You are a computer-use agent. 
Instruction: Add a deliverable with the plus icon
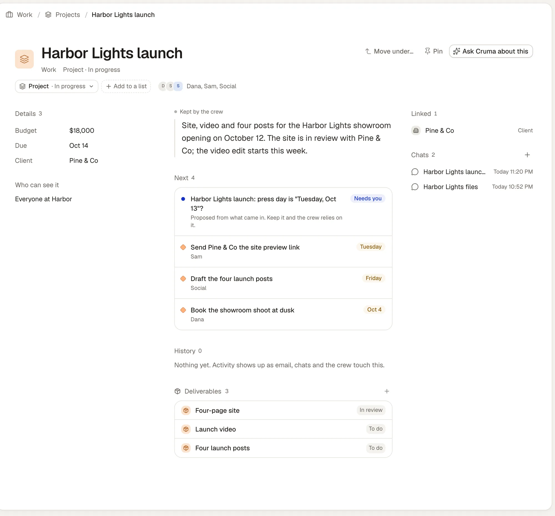tap(387, 391)
